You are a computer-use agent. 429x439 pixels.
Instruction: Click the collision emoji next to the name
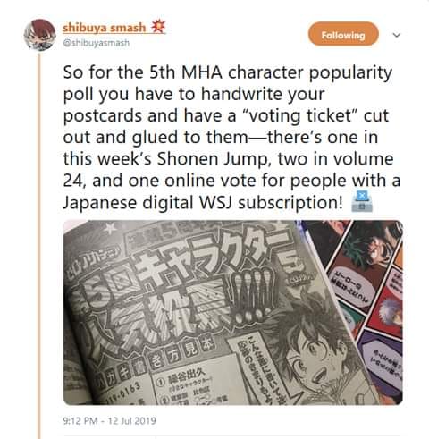click(x=157, y=27)
